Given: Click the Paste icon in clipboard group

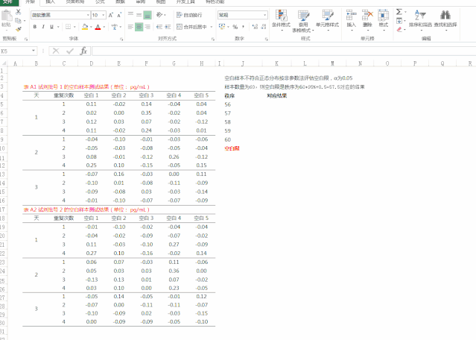Looking at the screenshot, I should [8, 19].
